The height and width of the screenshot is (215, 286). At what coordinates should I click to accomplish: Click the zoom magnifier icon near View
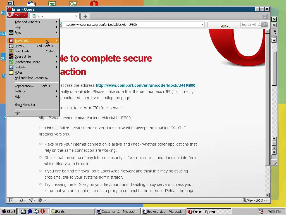pos(245,200)
